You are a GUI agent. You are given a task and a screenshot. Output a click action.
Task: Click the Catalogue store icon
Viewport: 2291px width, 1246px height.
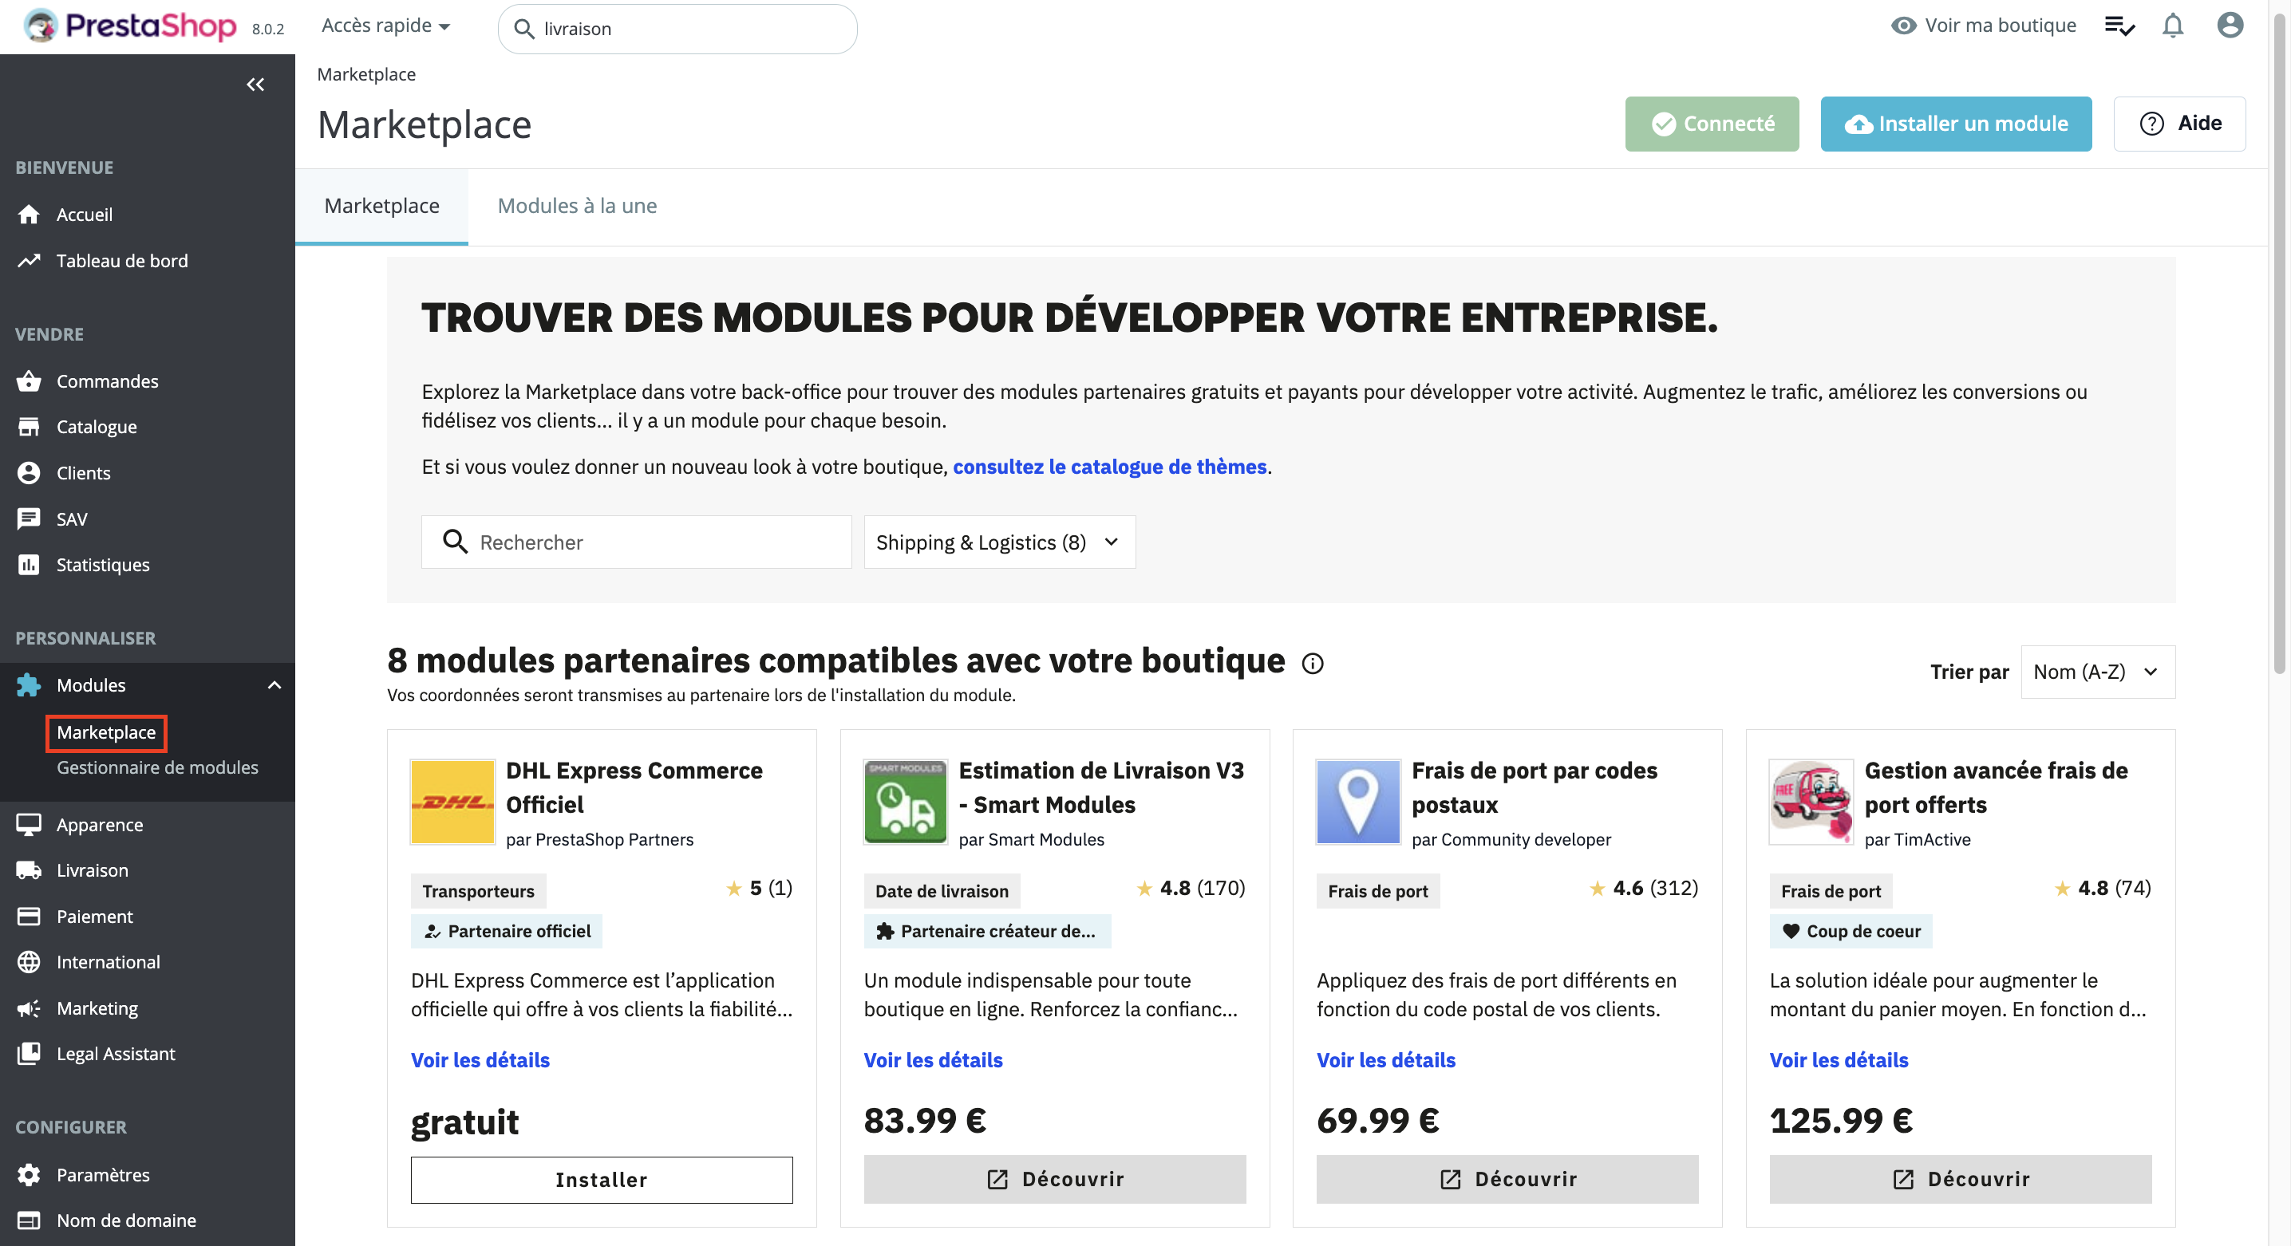29,427
